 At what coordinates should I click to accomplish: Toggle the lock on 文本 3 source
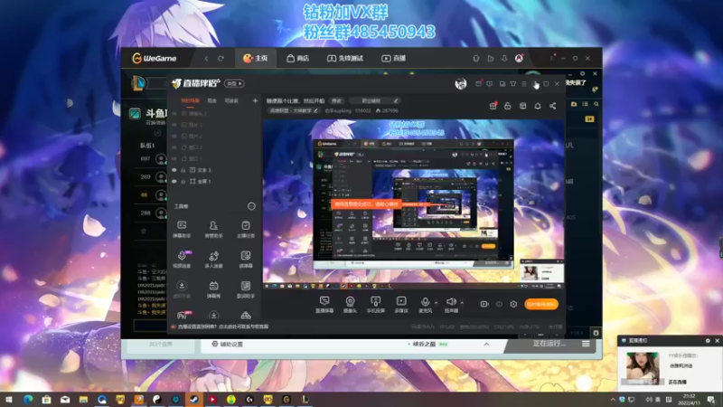click(183, 170)
